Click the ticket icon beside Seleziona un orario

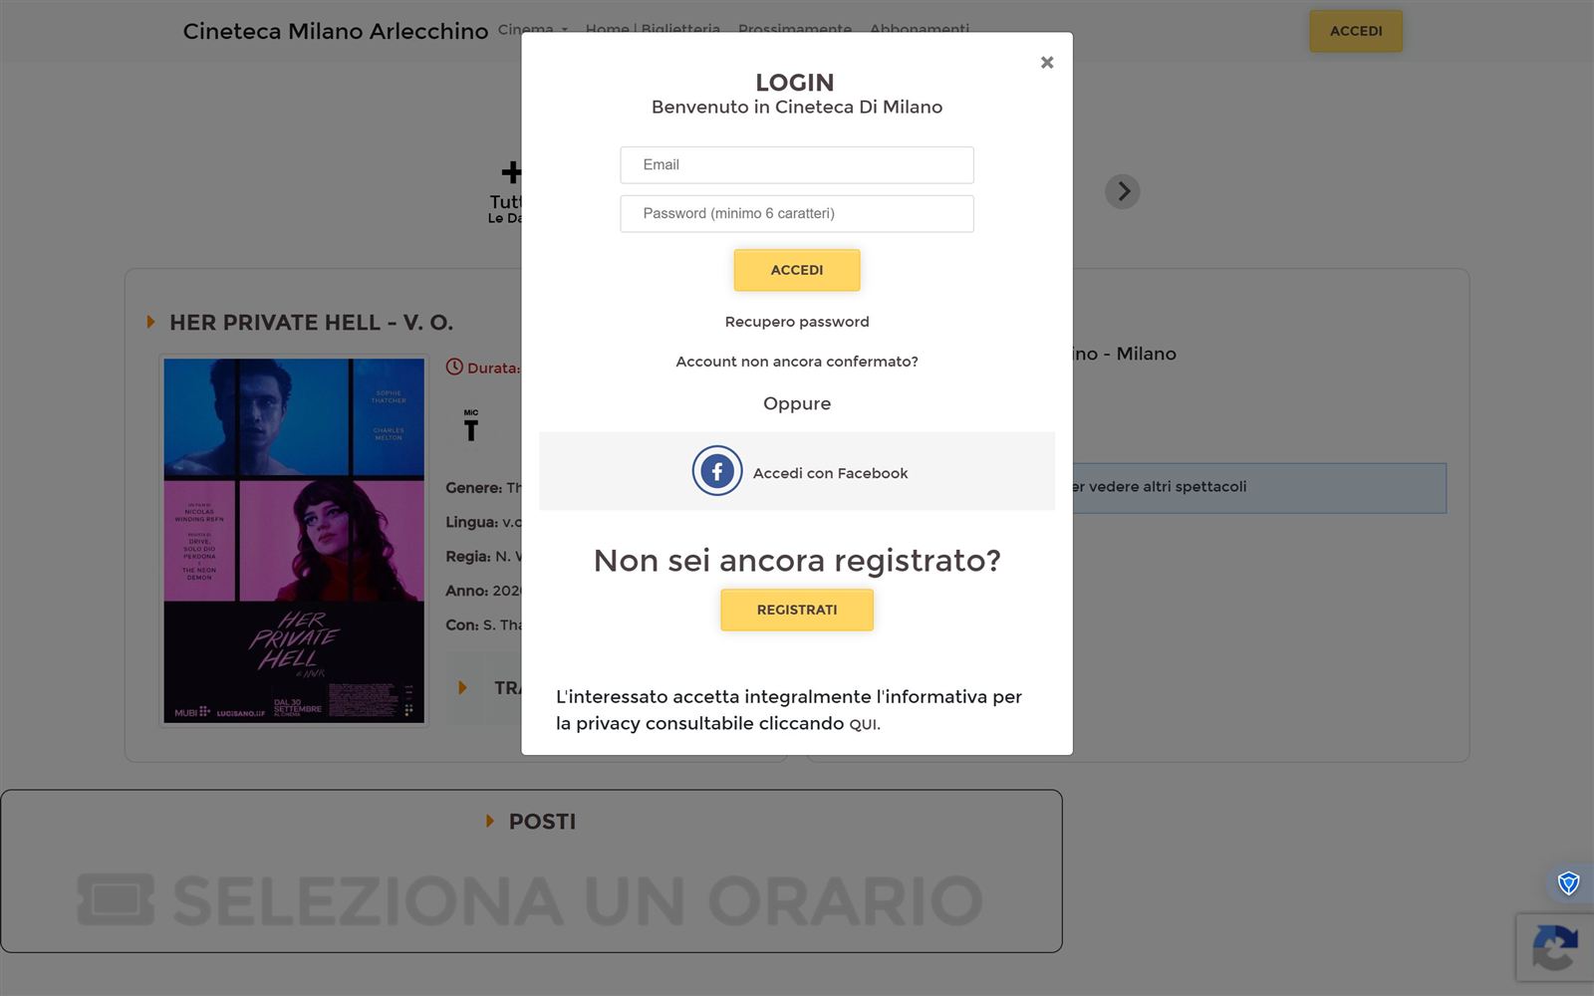(116, 899)
